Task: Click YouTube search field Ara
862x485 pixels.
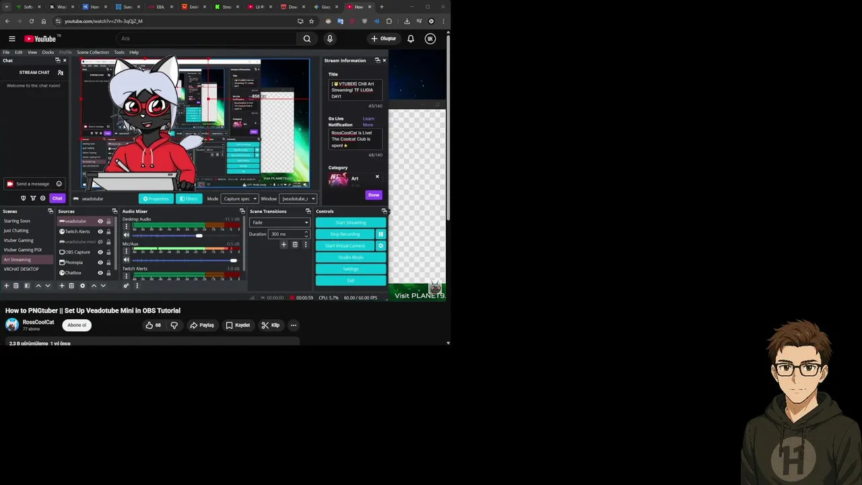Action: 205,38
